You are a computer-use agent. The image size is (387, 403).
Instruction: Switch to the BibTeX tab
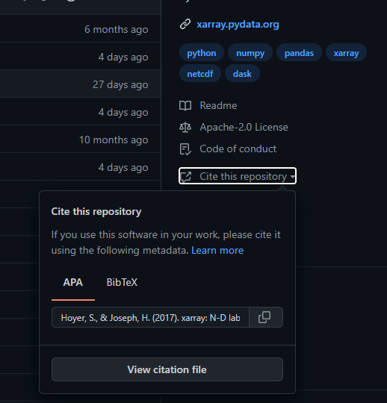[122, 282]
